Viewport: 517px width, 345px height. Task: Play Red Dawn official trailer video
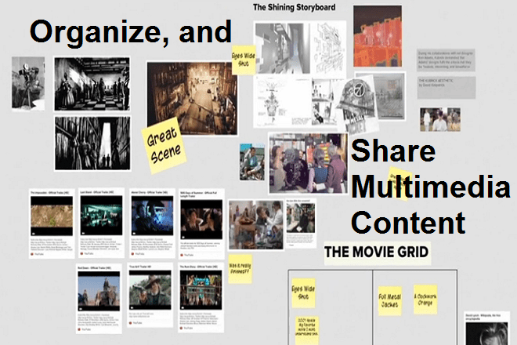(x=99, y=291)
